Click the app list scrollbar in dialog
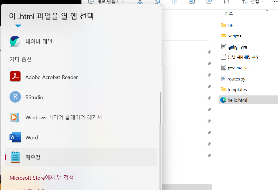Screen dimensions: 278x190 click(x=161, y=108)
